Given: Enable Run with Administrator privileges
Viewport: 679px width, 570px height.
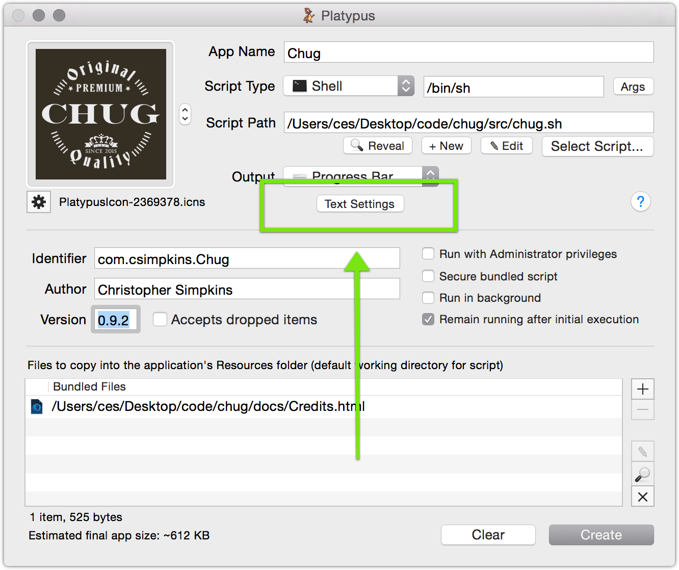Looking at the screenshot, I should click(428, 254).
